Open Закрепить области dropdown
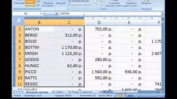This screenshot has width=177, height=99. click(81, 5)
